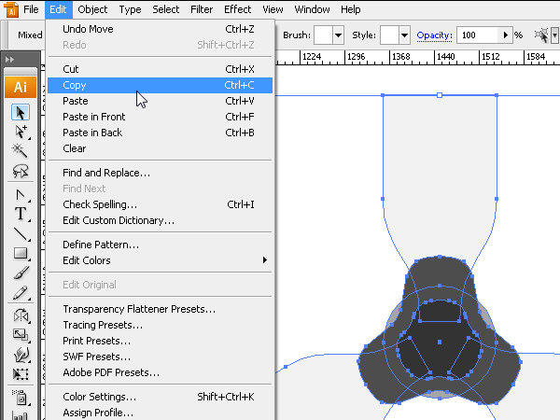This screenshot has height=420, width=560.
Task: Activate the Free Transform tool
Action: tap(21, 374)
